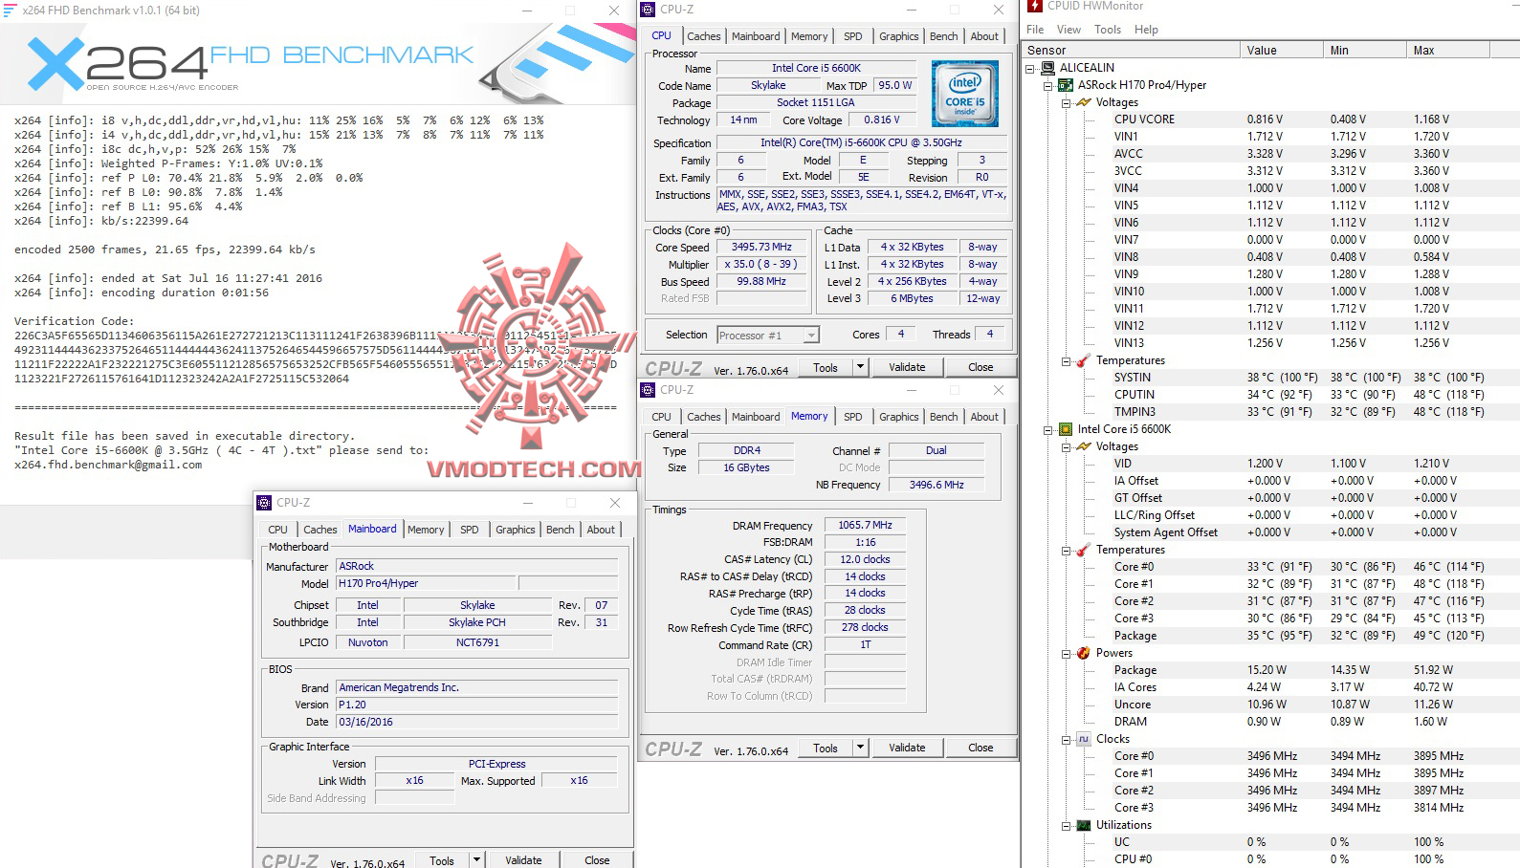Click the i5 CPU Temperatures thermometer icon
Viewport: 1520px width, 868px height.
pyautogui.click(x=1084, y=550)
